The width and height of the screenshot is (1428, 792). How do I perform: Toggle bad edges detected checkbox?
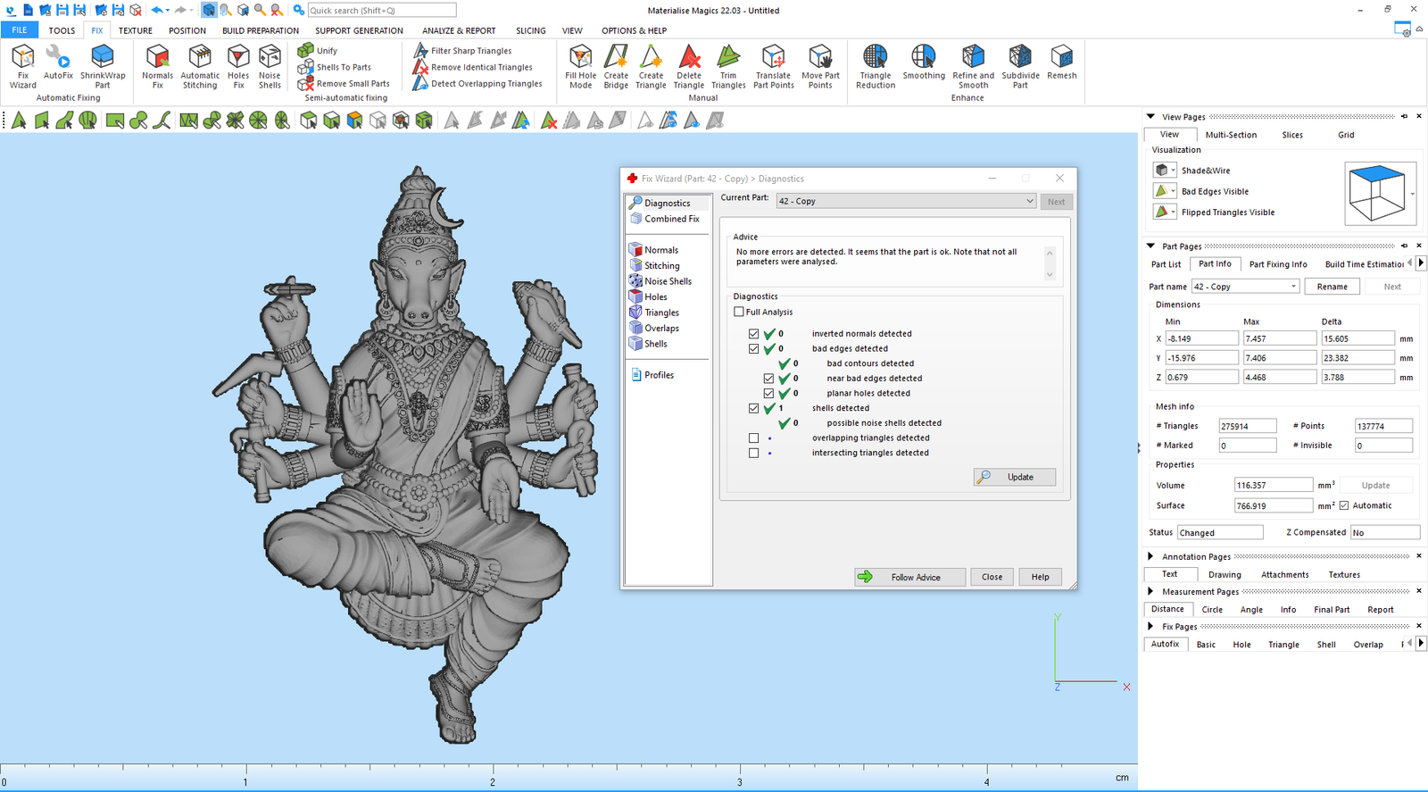(x=753, y=349)
